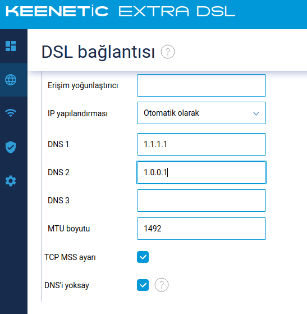
Task: Open the IP yapılandırması dropdown
Action: coord(201,113)
